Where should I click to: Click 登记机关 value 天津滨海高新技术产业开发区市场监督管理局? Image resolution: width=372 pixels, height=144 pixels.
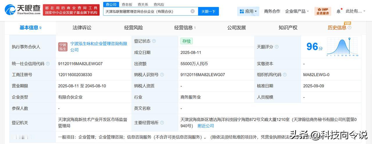pos(93,123)
